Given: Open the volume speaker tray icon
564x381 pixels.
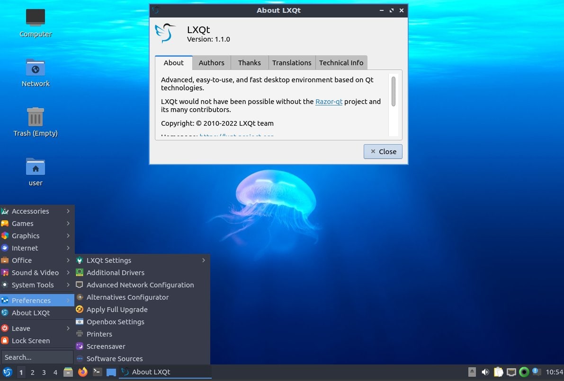Looking at the screenshot, I should click(485, 372).
